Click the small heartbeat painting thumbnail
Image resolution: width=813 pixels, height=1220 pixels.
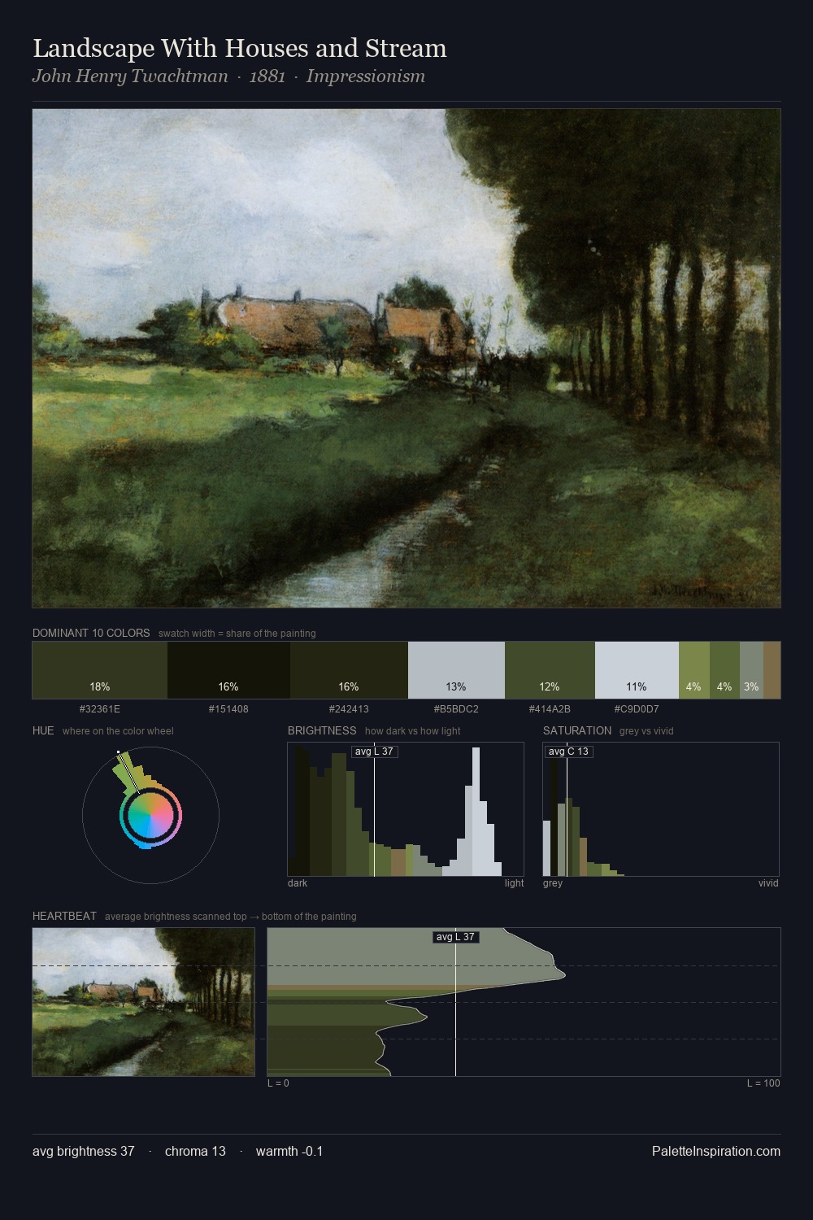coord(143,1002)
